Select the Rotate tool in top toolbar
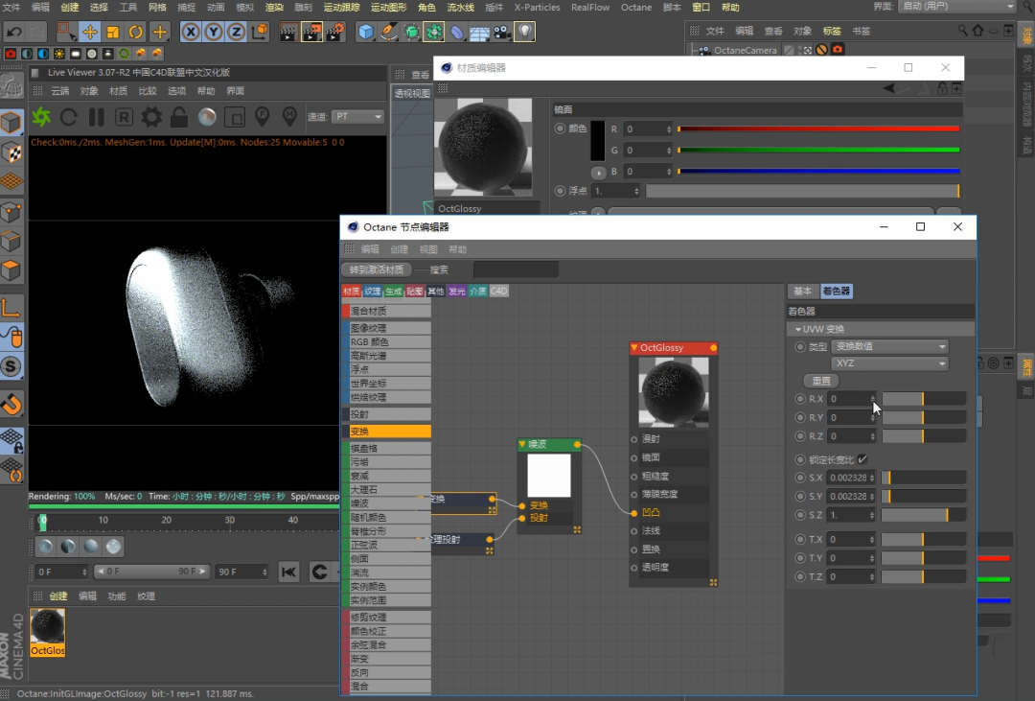 coord(136,32)
